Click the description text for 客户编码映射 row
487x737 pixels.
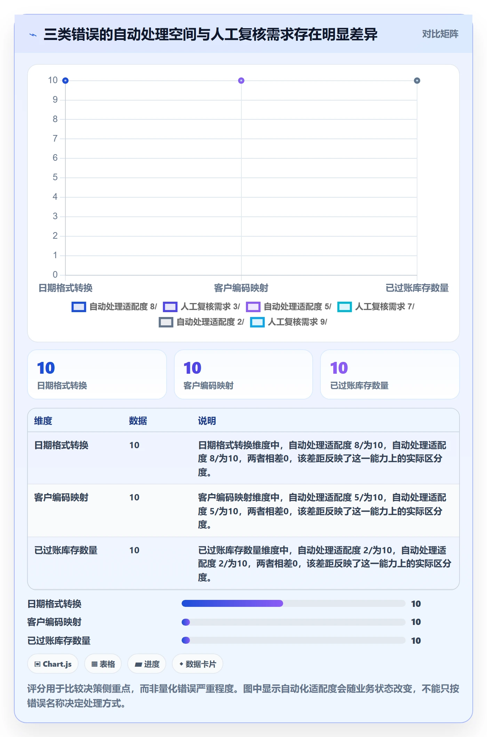click(322, 511)
